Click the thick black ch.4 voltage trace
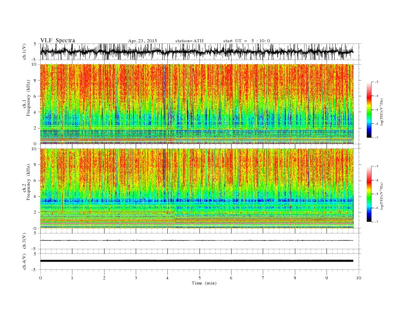 pos(196,261)
